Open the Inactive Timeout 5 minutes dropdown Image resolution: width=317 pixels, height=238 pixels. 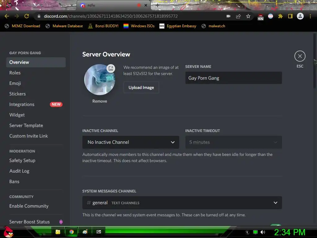tap(233, 142)
